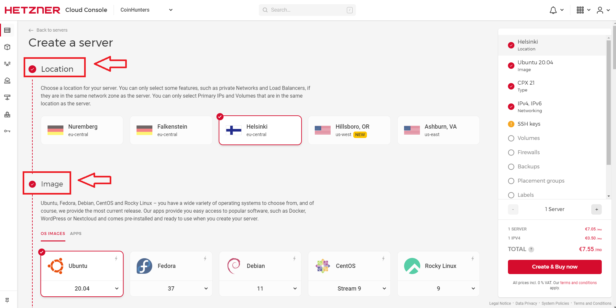Viewport: 616px width, 308px height.
Task: Open the Volumes cube sidebar icon
Action: click(x=7, y=47)
